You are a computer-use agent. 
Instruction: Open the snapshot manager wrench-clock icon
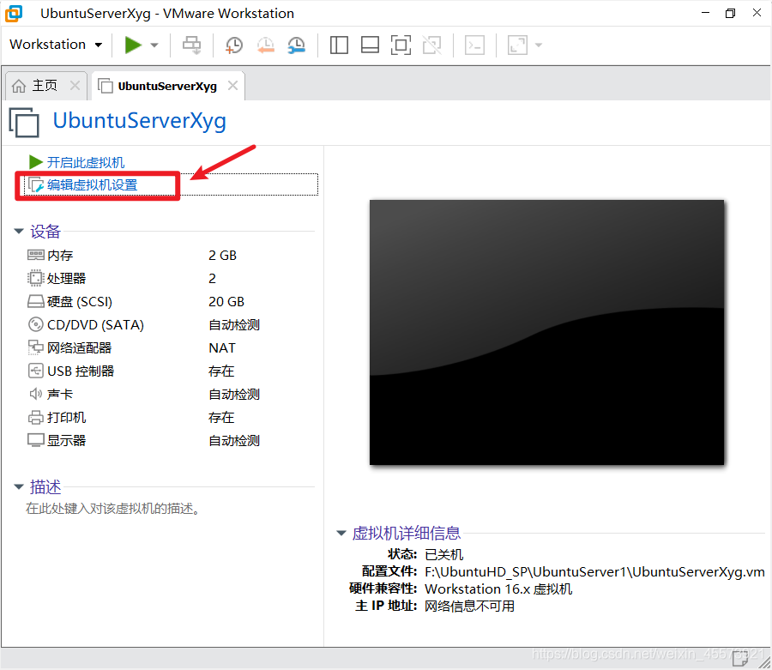[297, 45]
